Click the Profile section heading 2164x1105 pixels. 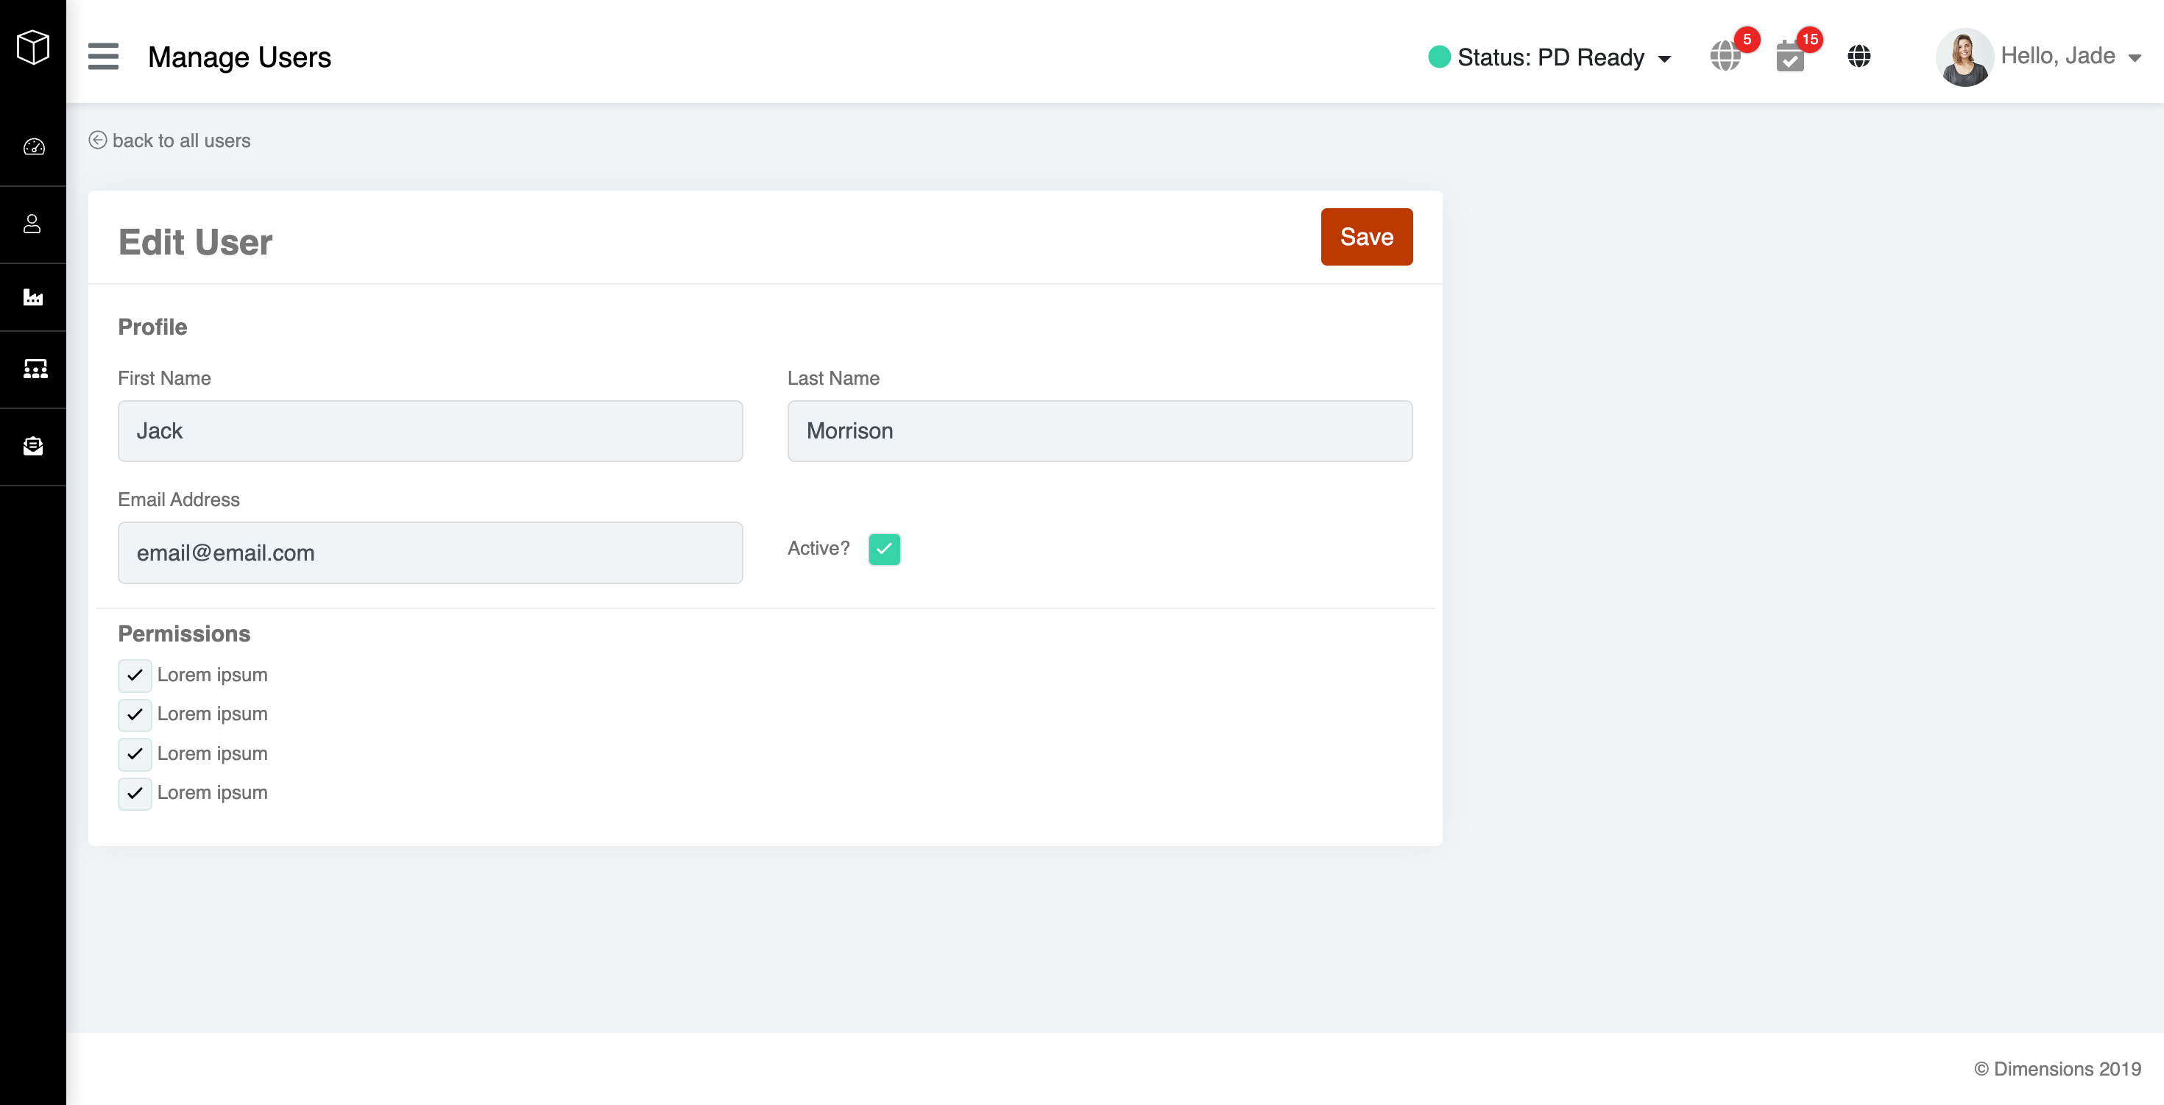pos(153,327)
